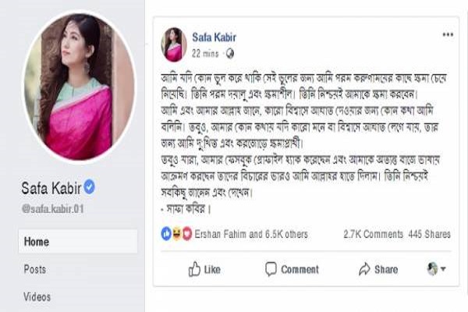Screen dimensions: 468x312
Task: Click the public globe privacy icon
Action: 229,52
